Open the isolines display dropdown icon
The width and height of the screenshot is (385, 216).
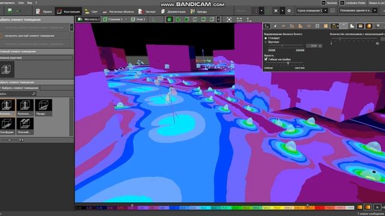pyautogui.click(x=335, y=26)
